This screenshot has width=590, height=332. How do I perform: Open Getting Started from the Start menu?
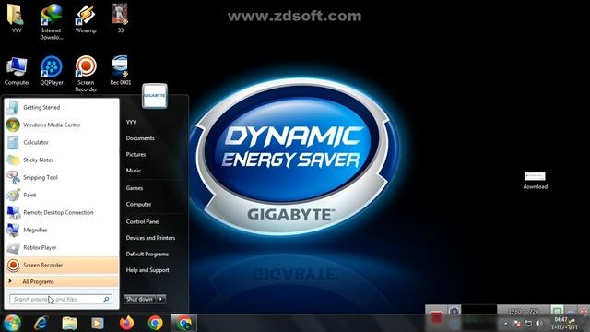62,107
